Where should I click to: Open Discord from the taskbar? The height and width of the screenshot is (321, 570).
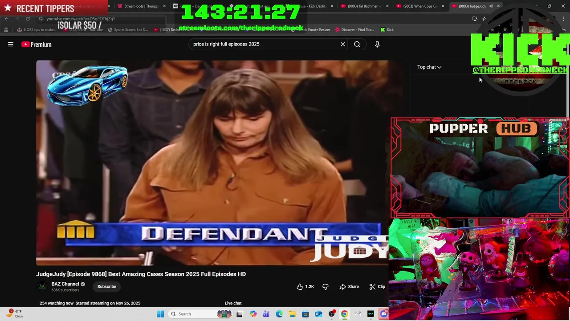(383, 314)
